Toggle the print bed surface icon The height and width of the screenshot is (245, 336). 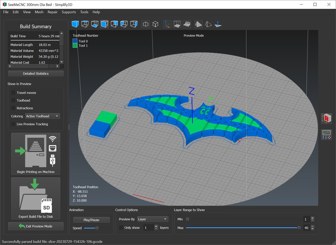[187, 24]
